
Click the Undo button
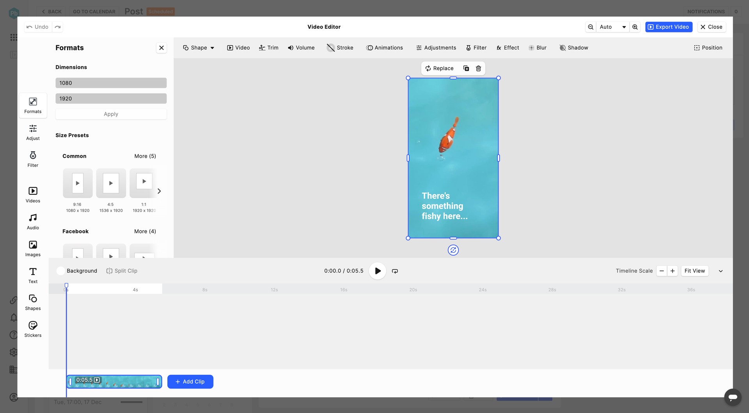[38, 27]
